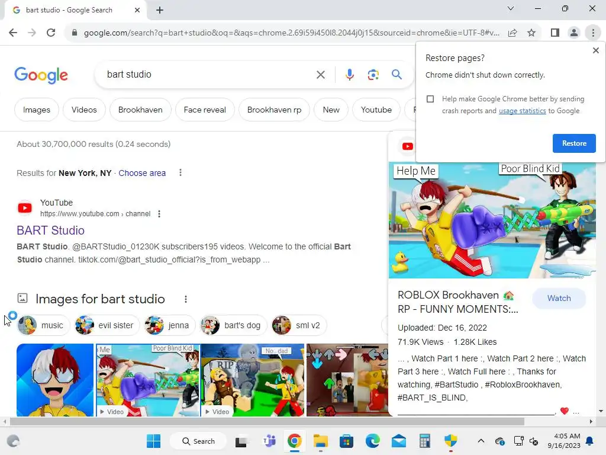Share this page from the address bar

point(512,33)
